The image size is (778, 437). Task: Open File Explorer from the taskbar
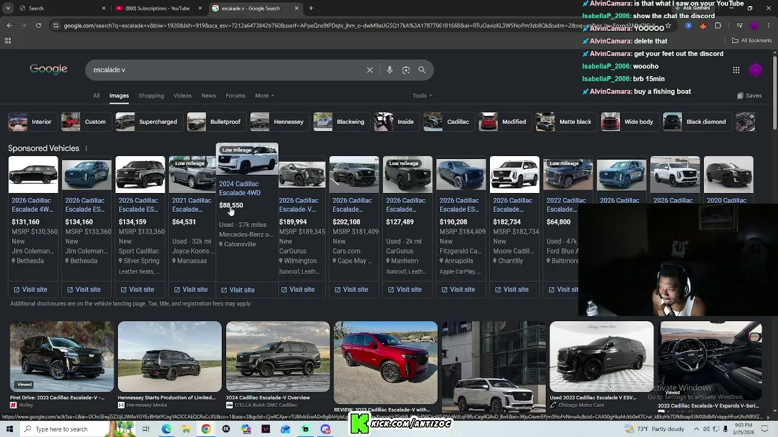coord(186,429)
